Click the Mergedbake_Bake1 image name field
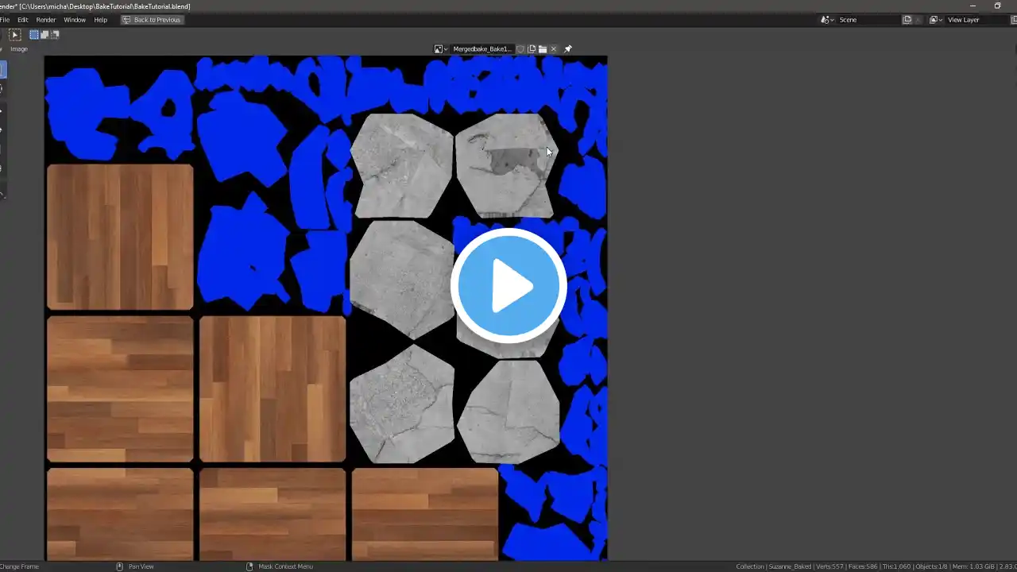This screenshot has width=1017, height=572. 482,49
